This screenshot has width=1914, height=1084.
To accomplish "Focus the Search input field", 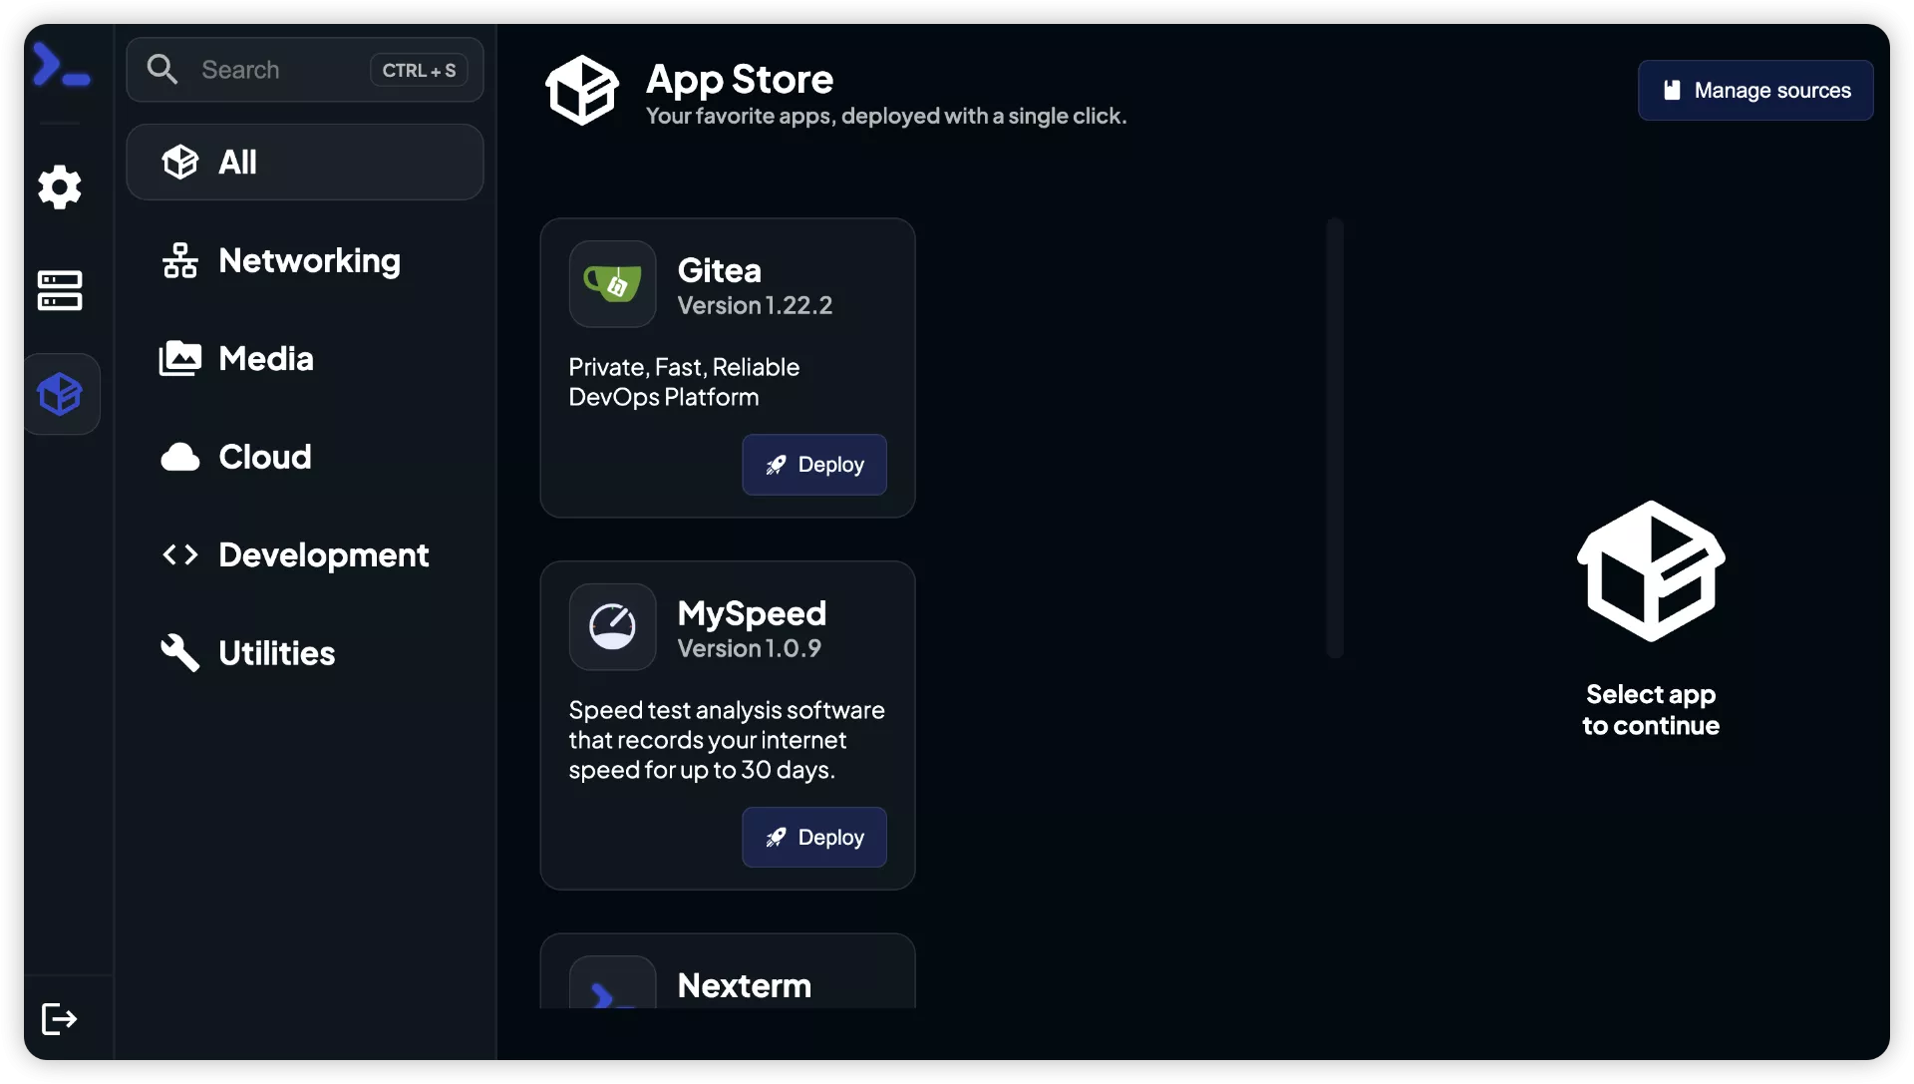I will 305,70.
